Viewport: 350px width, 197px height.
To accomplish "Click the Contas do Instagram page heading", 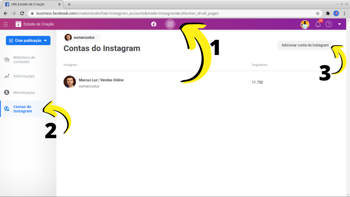I will 102,48.
